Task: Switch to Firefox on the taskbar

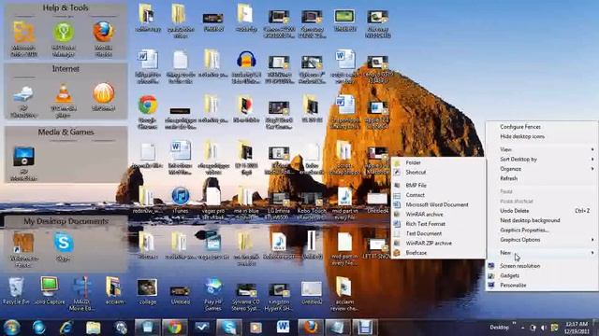Action: point(310,328)
